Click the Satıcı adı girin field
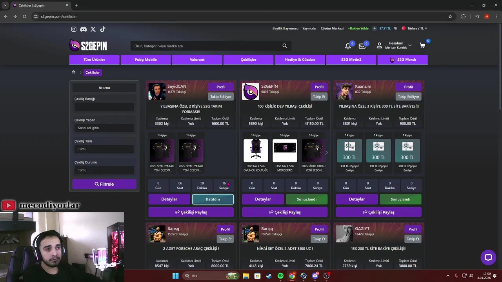This screenshot has height=282, width=502. [104, 128]
